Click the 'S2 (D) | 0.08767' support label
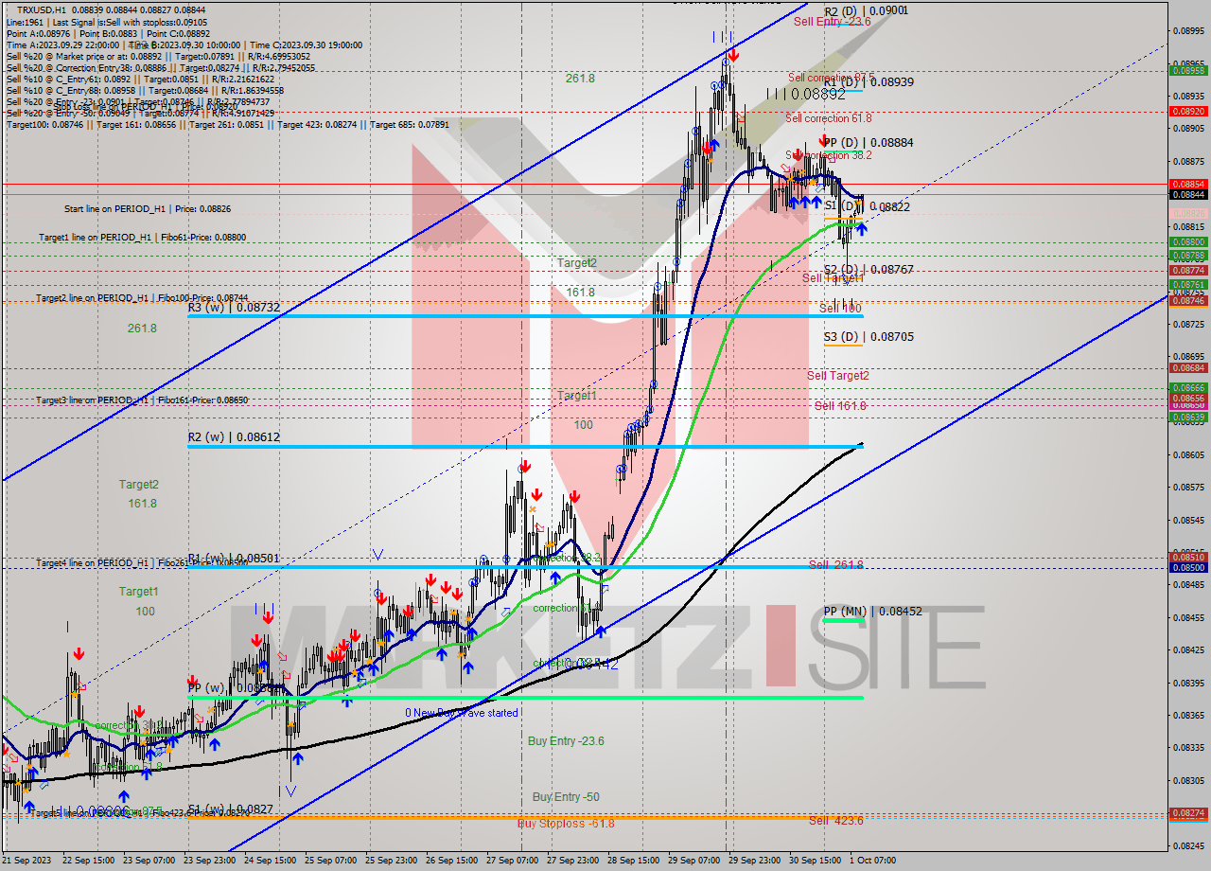Screen dimensions: 1211x871 pos(869,270)
